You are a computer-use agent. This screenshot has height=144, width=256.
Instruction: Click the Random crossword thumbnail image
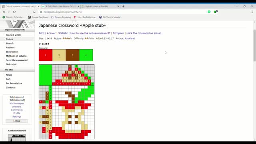(17, 138)
